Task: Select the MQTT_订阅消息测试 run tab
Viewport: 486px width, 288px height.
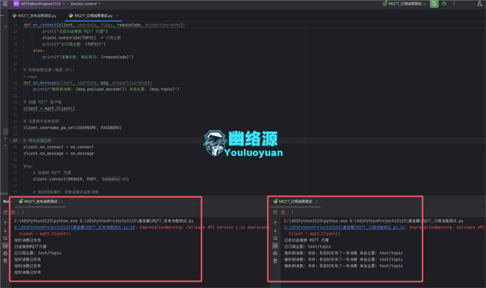Action: [x=293, y=202]
